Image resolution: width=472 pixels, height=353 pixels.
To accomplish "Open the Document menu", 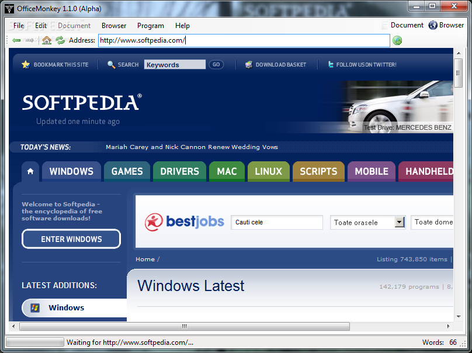I will click(74, 26).
